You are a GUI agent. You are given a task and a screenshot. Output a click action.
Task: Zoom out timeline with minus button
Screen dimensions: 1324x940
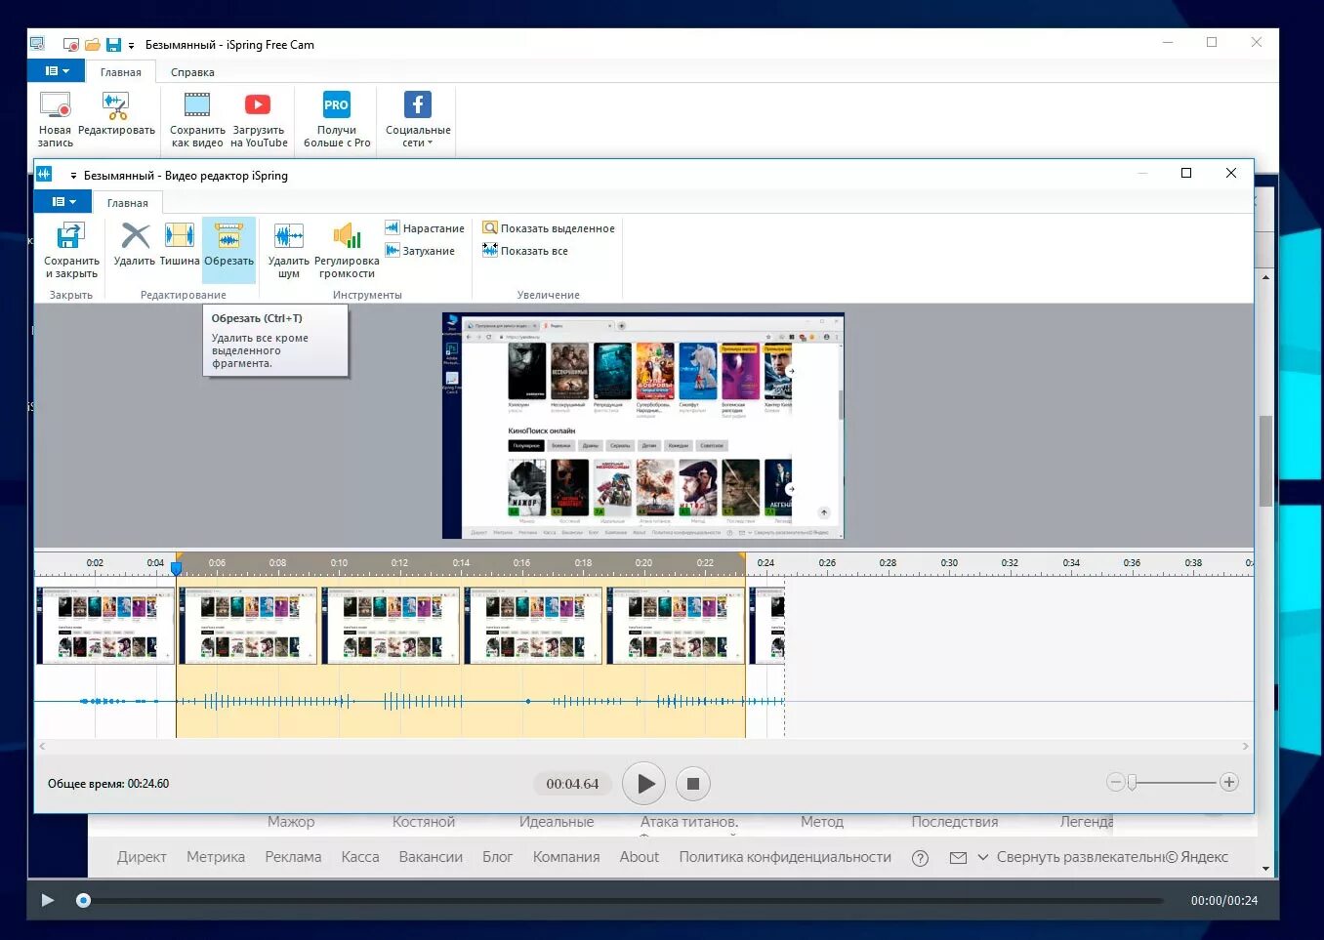pyautogui.click(x=1115, y=782)
